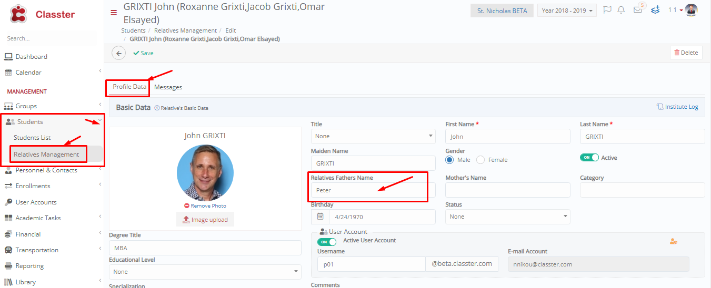
Task: Open the flag icon in header
Action: pos(607,10)
